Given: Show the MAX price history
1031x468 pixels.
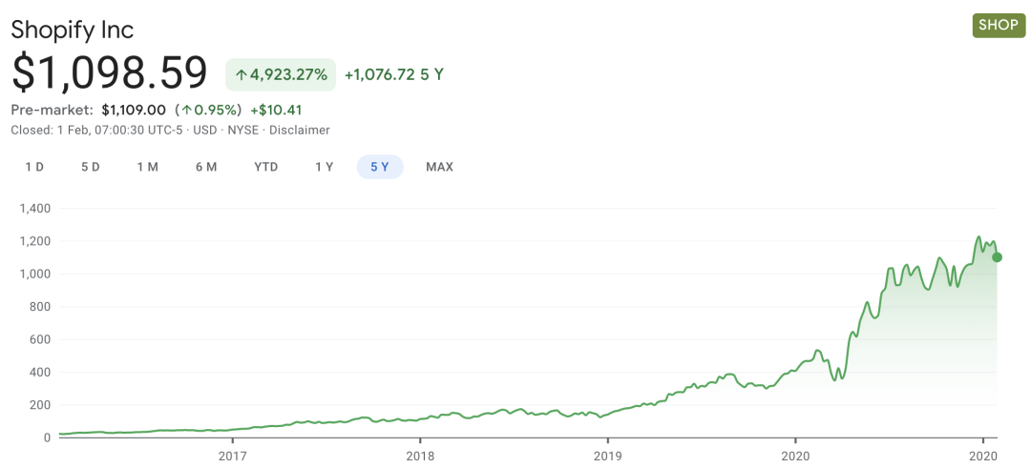Looking at the screenshot, I should pos(439,167).
